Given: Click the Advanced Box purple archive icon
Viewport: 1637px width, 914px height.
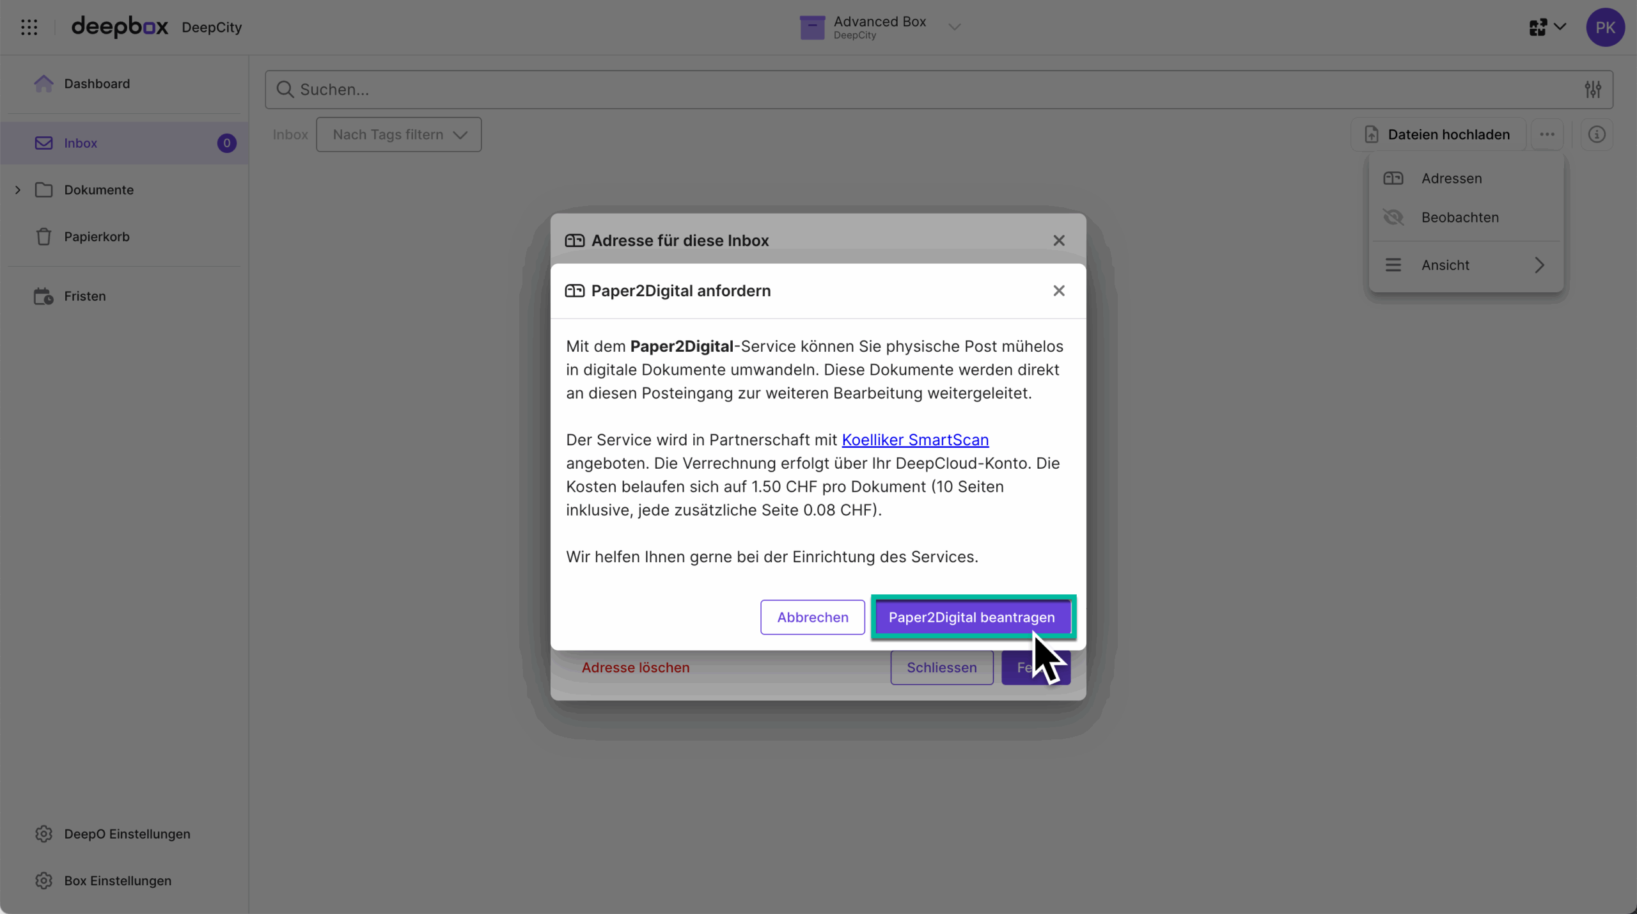Looking at the screenshot, I should [x=812, y=28].
